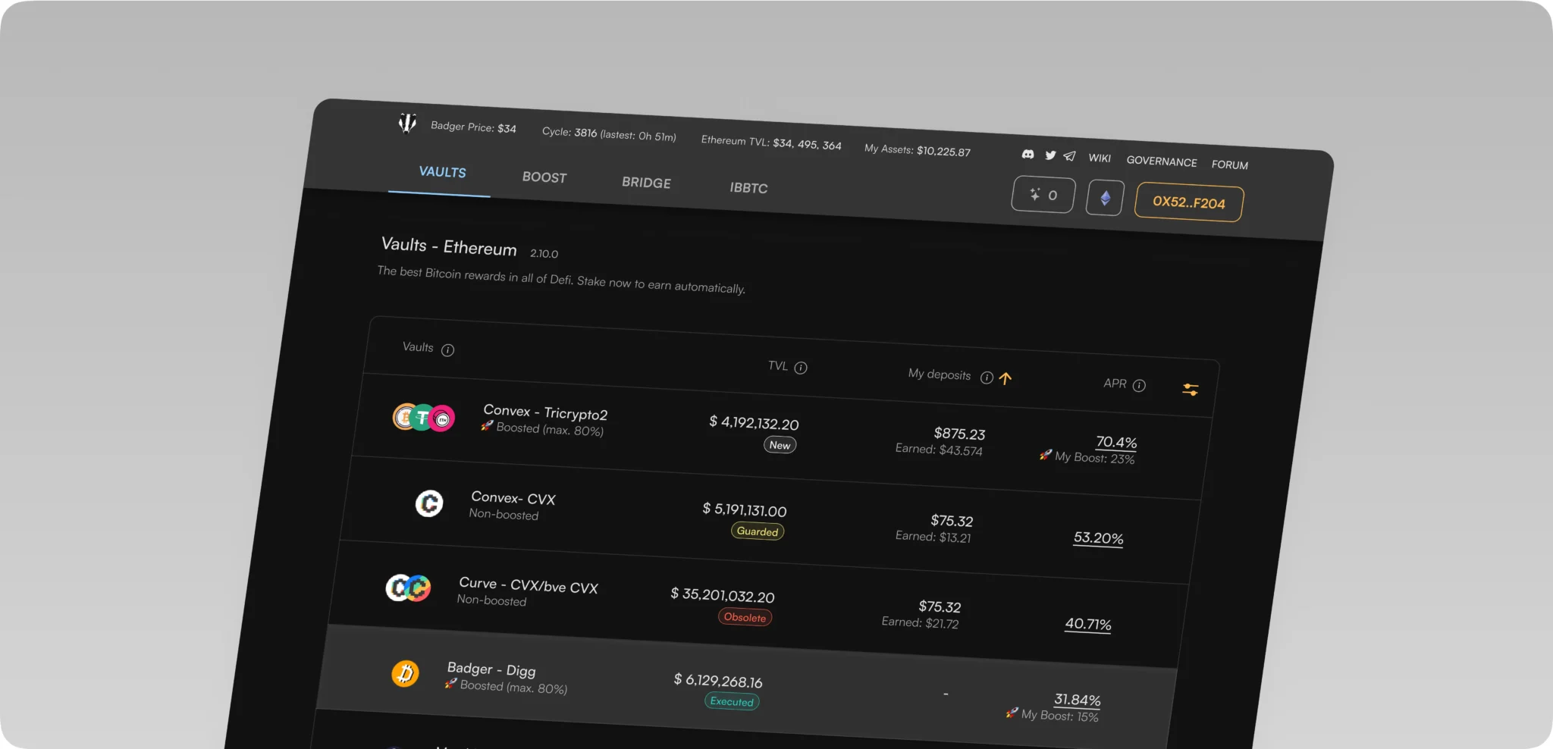This screenshot has height=749, width=1553.
Task: Click the APR column info icon
Action: [x=1139, y=385]
